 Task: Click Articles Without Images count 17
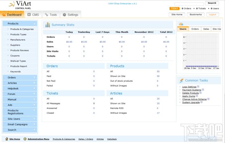point(158,113)
